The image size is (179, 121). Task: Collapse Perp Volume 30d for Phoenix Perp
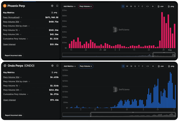(x=21, y=22)
